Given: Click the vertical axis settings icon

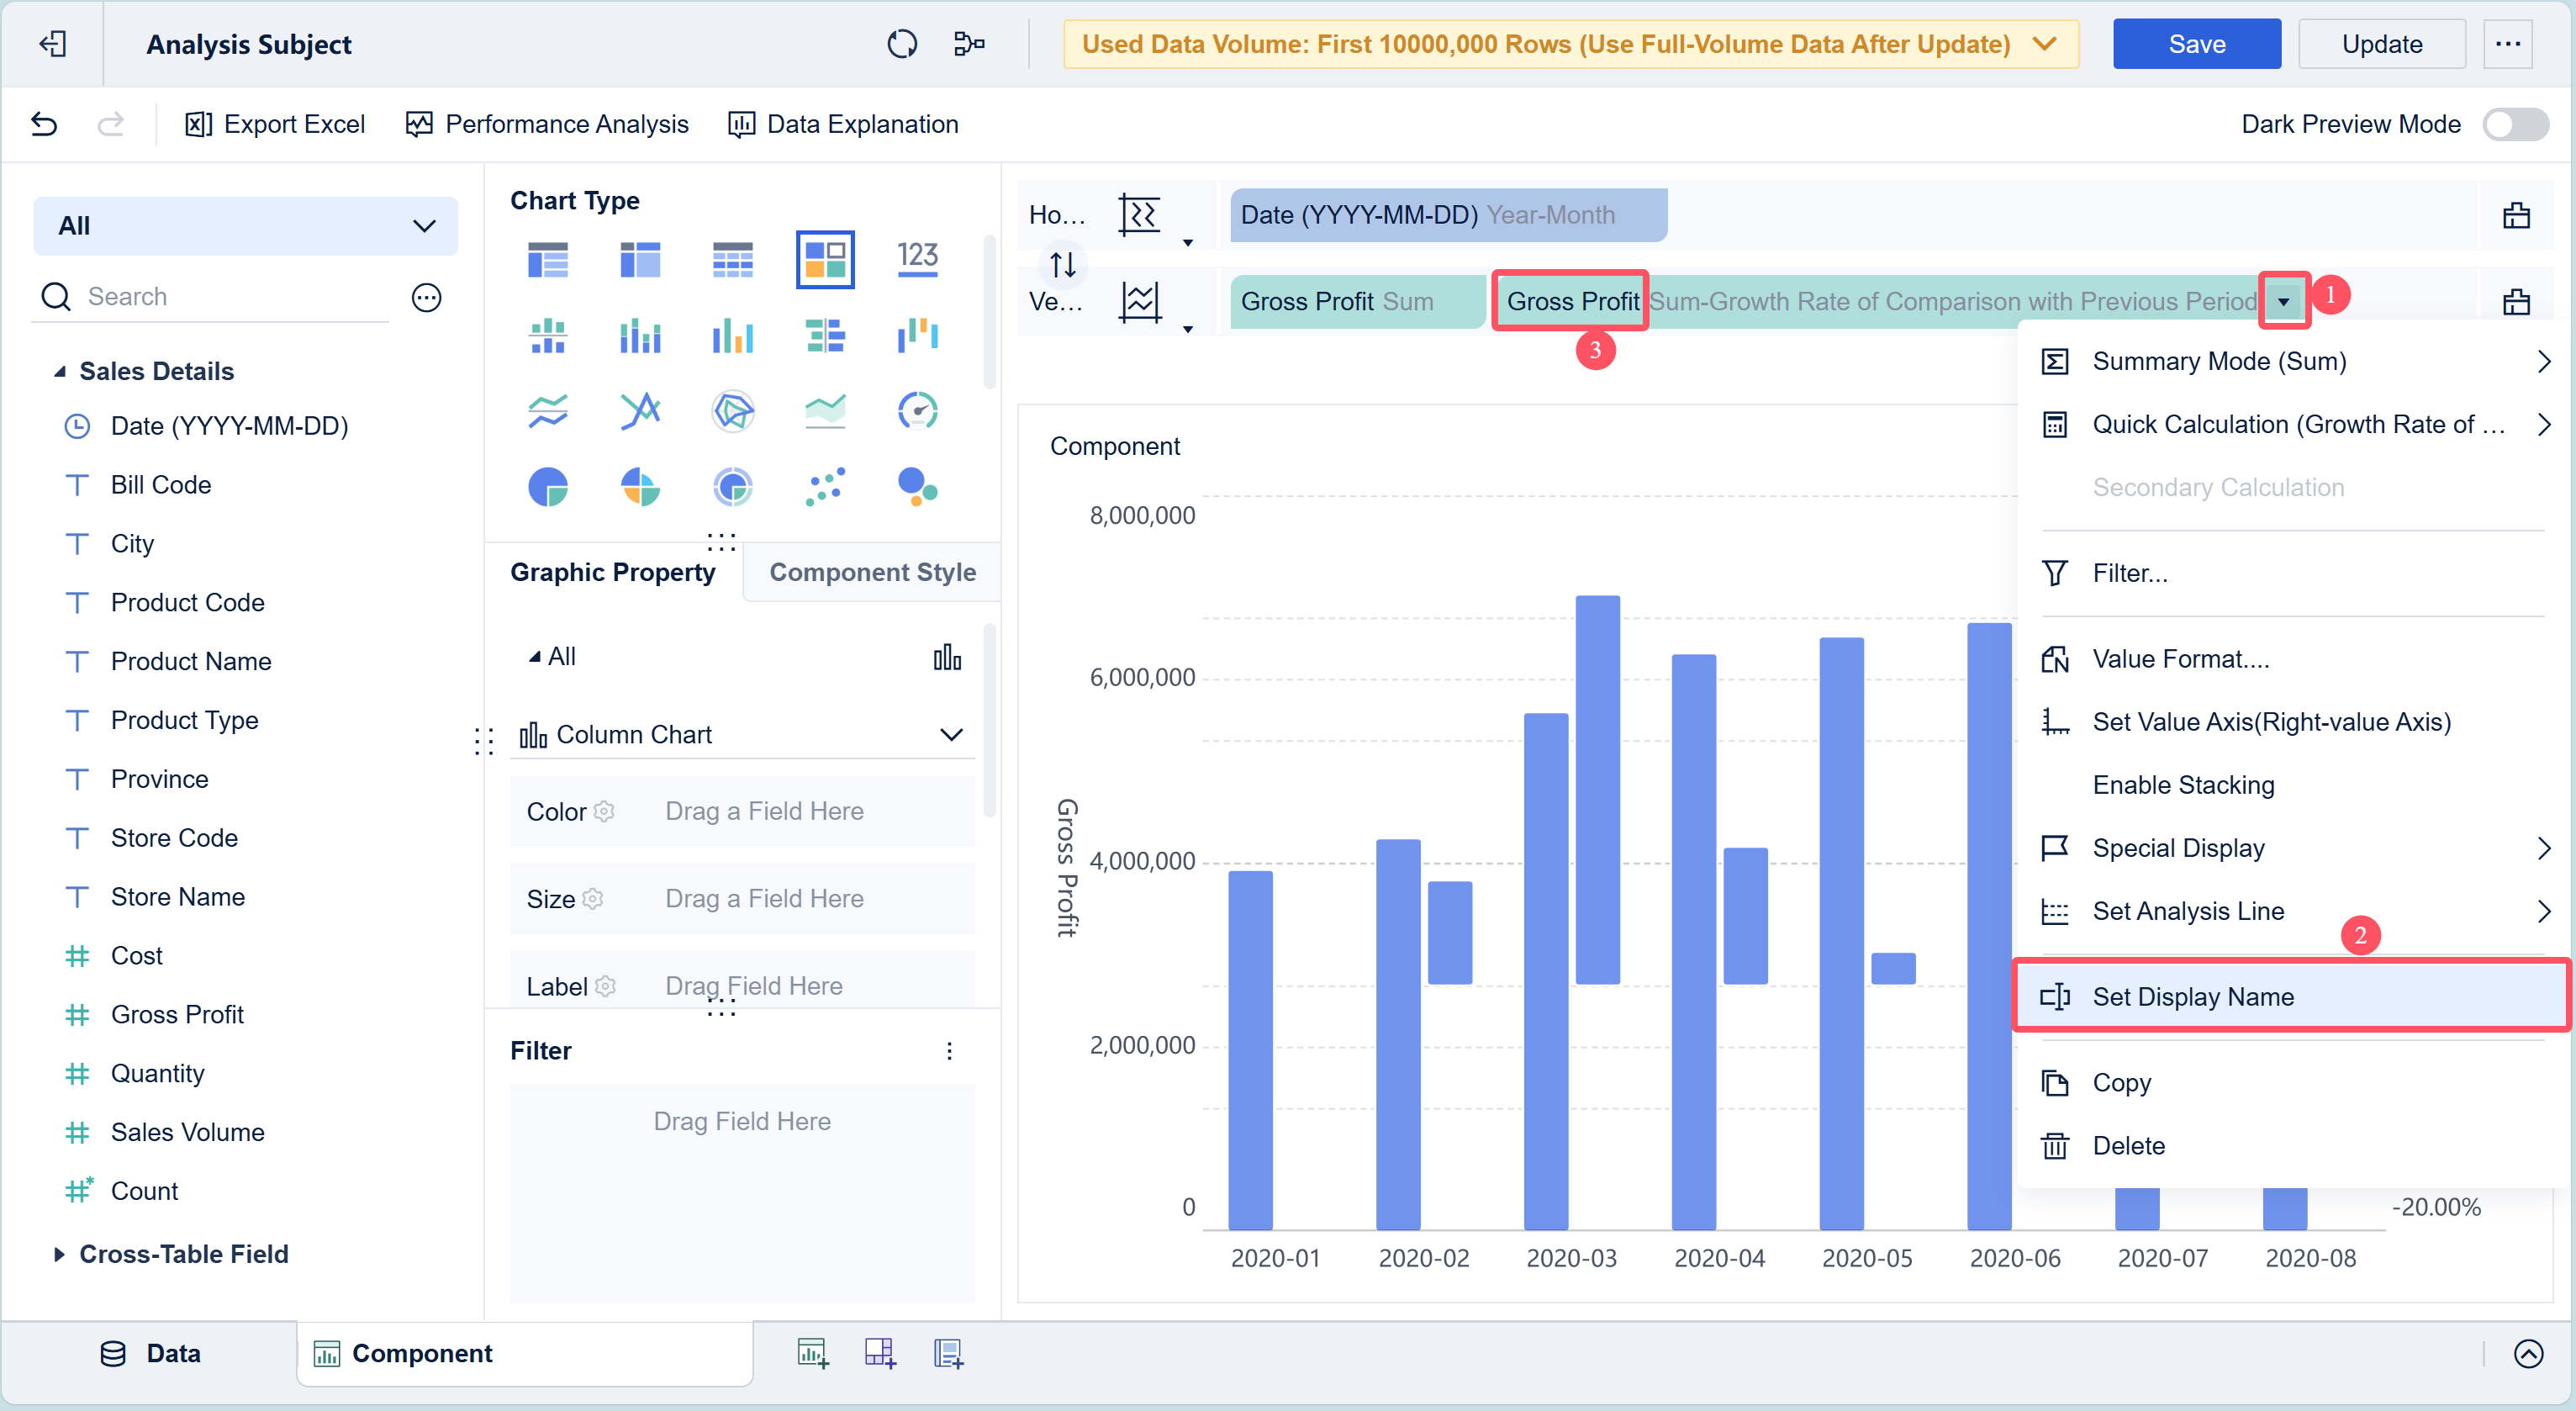Looking at the screenshot, I should 1140,301.
